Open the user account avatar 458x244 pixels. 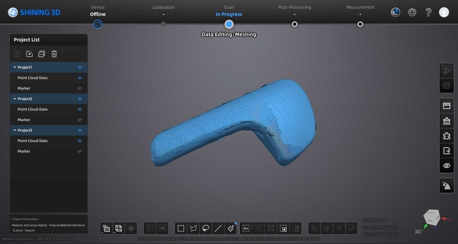coord(444,12)
